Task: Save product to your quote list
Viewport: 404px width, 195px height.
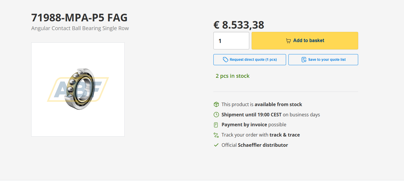Action: coord(323,60)
